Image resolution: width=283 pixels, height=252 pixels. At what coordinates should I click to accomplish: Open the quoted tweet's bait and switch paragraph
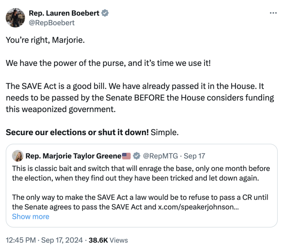point(141,173)
